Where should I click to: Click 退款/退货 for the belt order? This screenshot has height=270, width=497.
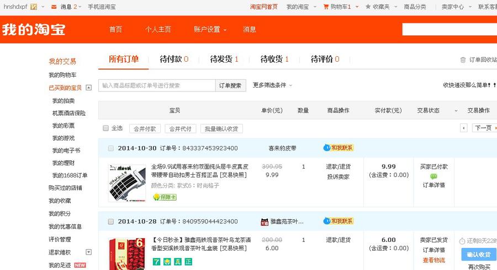pos(338,166)
